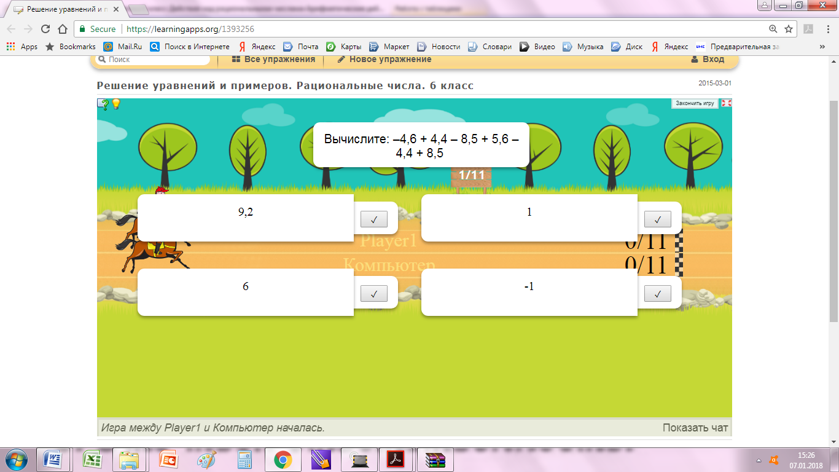Open Paint from the taskbar
The image size is (839, 472).
click(x=206, y=459)
